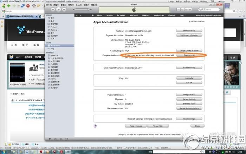The image size is (246, 154).
Task: Click WeiPhone logo on webpage
Action: point(31,30)
